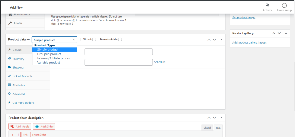Click the Shipping truck icon
This screenshot has height=138, width=295.
(10, 67)
